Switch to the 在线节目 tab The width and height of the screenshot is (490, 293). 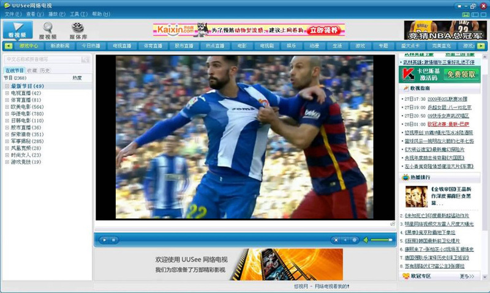[x=14, y=70]
